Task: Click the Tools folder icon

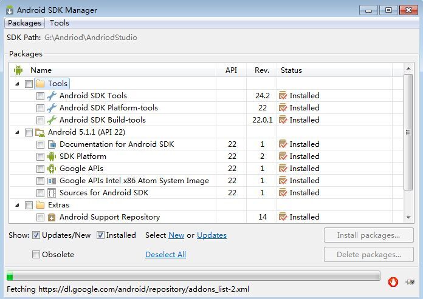Action: 40,84
